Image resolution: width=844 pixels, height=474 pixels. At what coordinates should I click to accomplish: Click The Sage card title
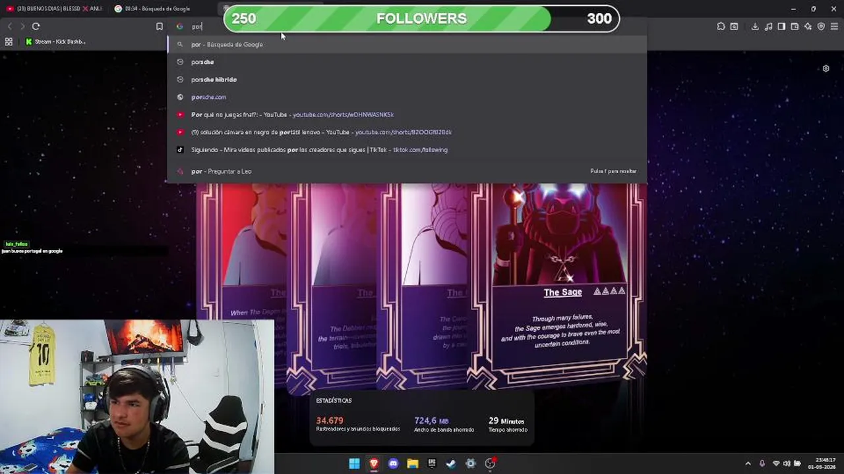(562, 292)
